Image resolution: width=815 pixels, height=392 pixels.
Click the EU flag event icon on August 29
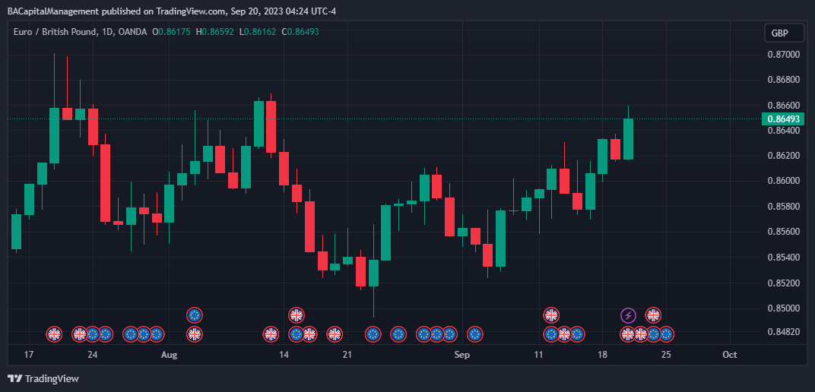click(x=423, y=334)
